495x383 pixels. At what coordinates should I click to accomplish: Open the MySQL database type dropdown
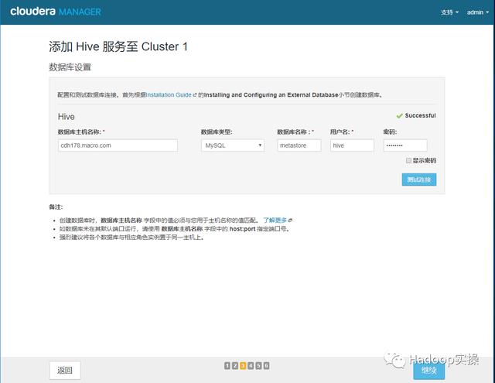coord(233,145)
